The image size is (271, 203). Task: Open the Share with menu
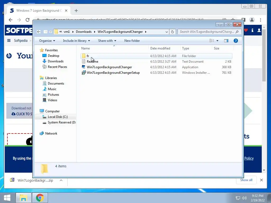point(107,41)
